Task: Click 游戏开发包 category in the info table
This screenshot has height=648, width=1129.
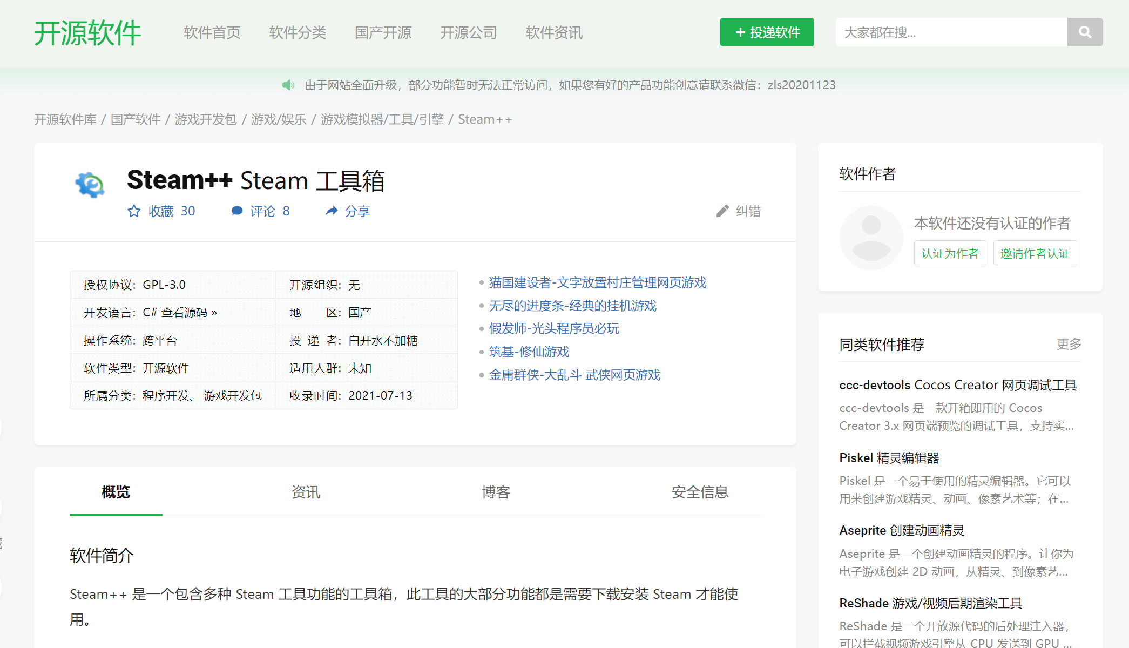Action: point(233,396)
